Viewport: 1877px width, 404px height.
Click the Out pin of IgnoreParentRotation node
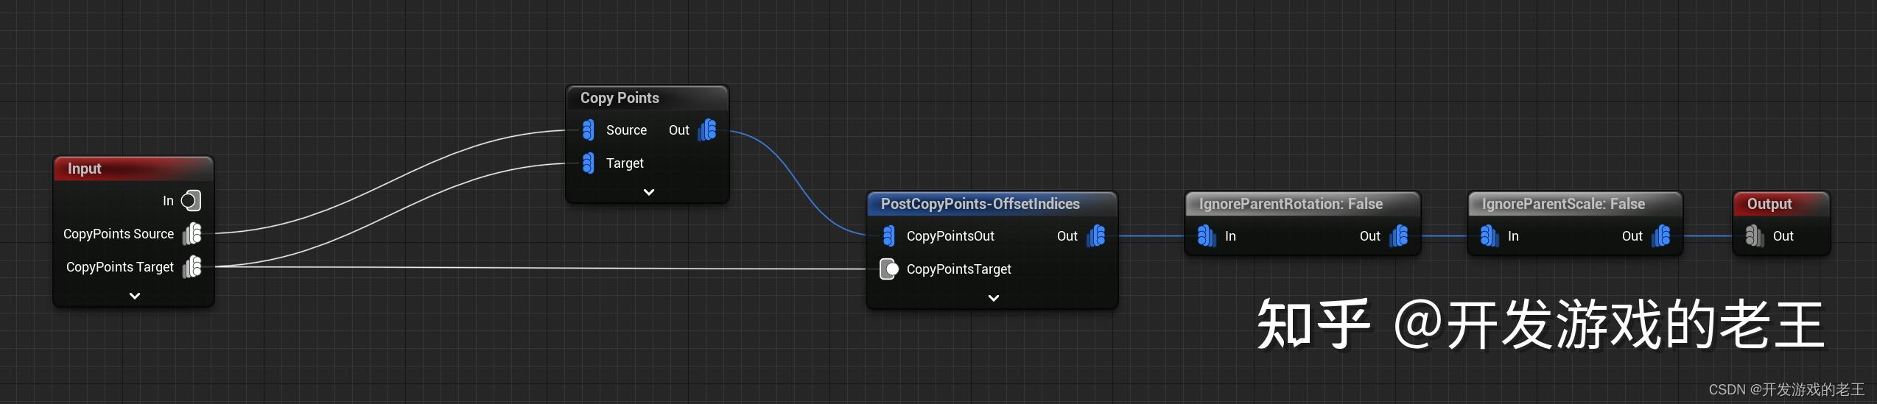1399,236
